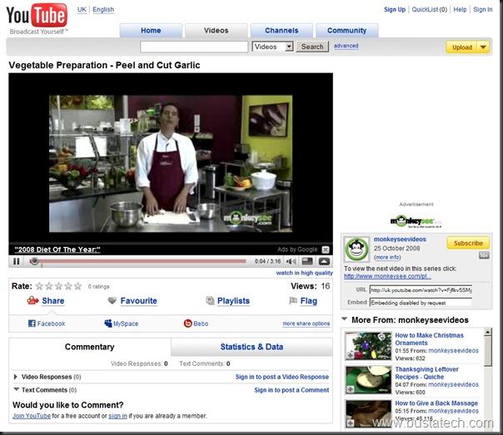The height and width of the screenshot is (435, 503).
Task: Click the Join YouTube link
Action: [32, 416]
